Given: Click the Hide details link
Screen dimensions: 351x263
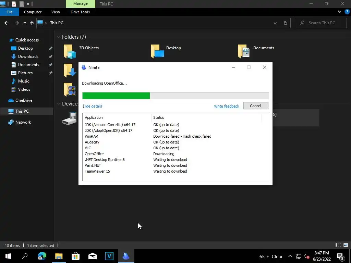Looking at the screenshot, I should point(93,106).
